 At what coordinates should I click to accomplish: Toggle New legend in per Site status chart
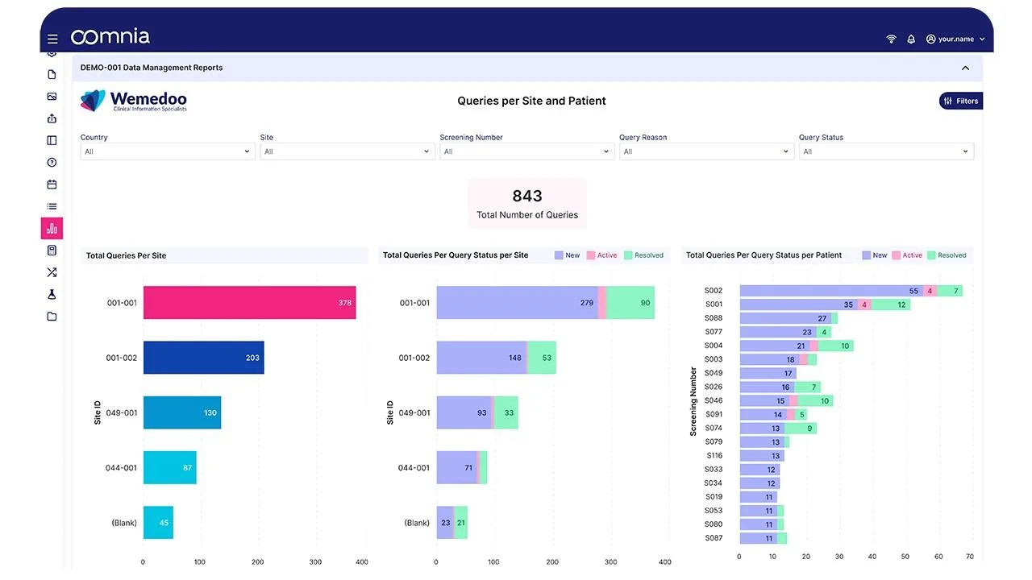pyautogui.click(x=567, y=255)
